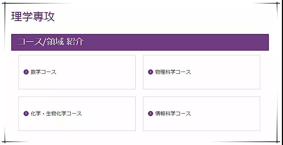Follow the 化学・生物化学コース link text

pos(56,114)
